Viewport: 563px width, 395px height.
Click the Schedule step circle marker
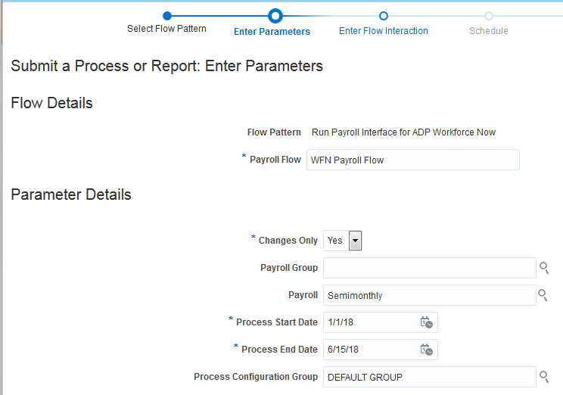[489, 15]
